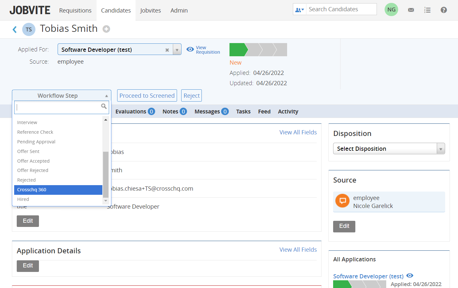The width and height of the screenshot is (458, 288).
Task: Click the Proceed to Screened button
Action: (147, 95)
